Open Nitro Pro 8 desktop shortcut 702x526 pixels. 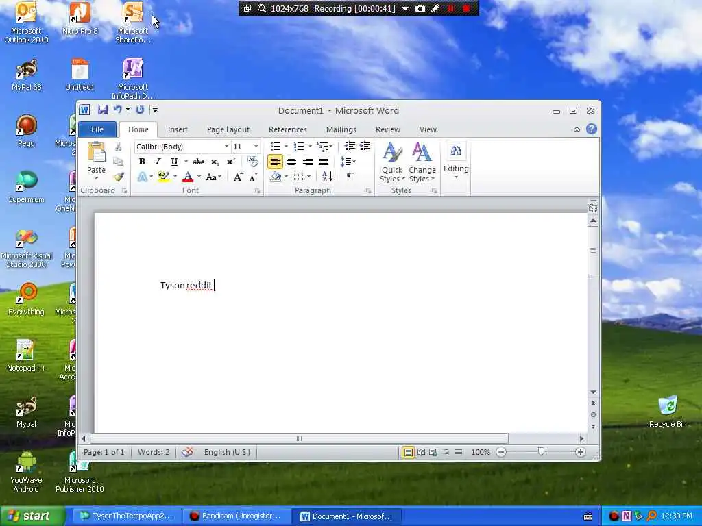[x=80, y=18]
